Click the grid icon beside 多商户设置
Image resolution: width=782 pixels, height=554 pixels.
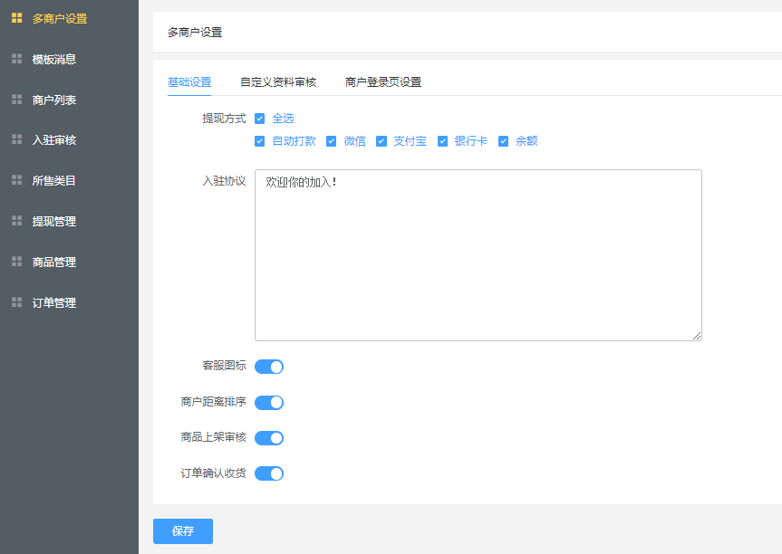click(16, 18)
